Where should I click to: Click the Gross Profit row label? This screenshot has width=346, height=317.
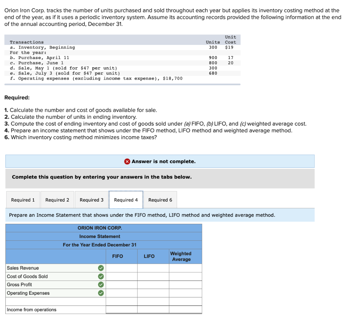[x=19, y=285]
